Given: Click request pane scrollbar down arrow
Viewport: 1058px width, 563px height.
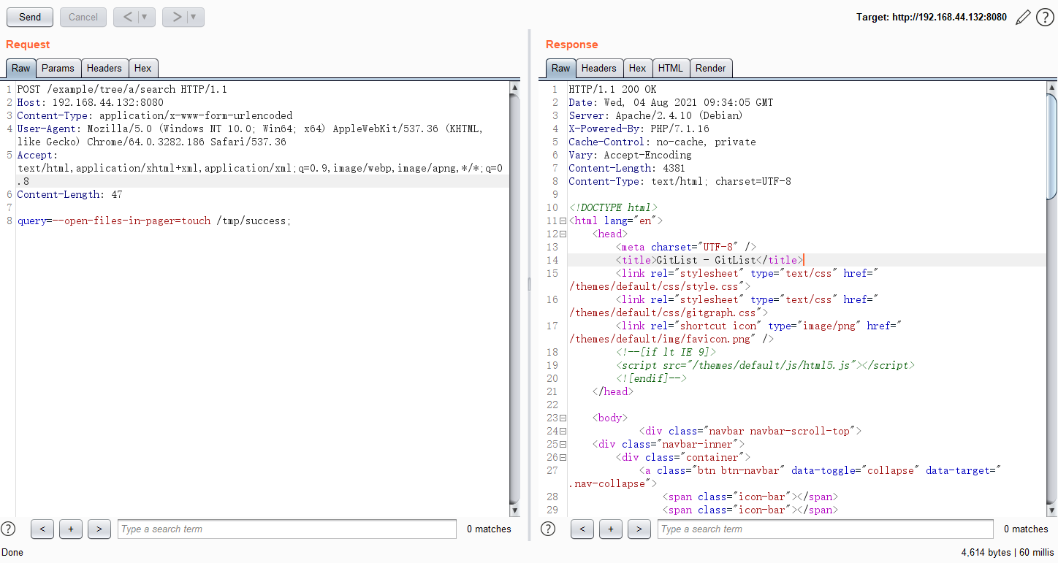Looking at the screenshot, I should click(x=514, y=510).
